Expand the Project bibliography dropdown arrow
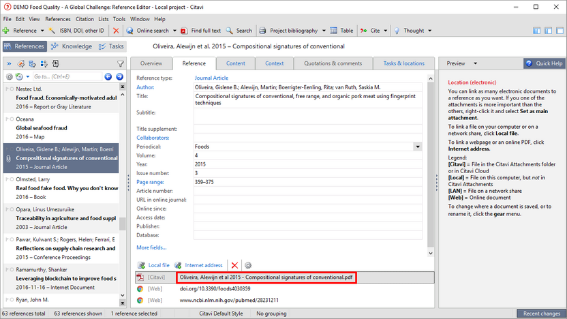Viewport: 567px width, 319px height. tap(324, 31)
